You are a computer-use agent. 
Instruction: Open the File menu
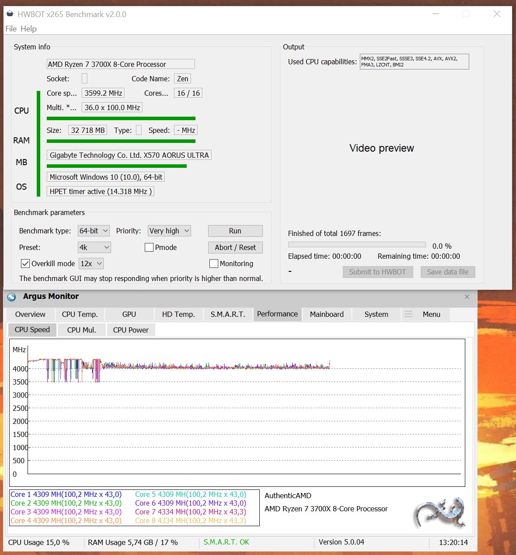(x=11, y=29)
